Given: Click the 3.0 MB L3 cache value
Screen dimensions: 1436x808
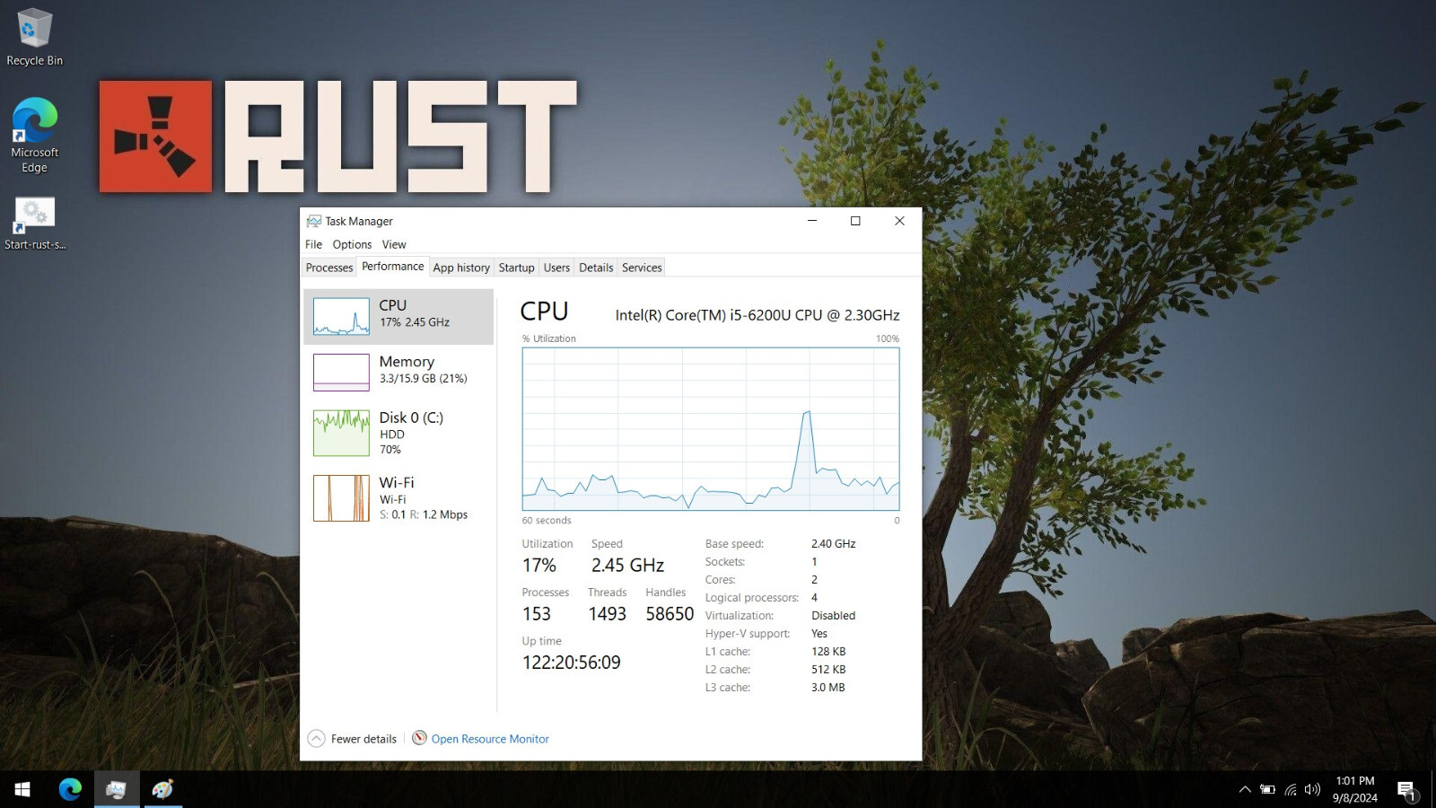Looking at the screenshot, I should coord(828,688).
